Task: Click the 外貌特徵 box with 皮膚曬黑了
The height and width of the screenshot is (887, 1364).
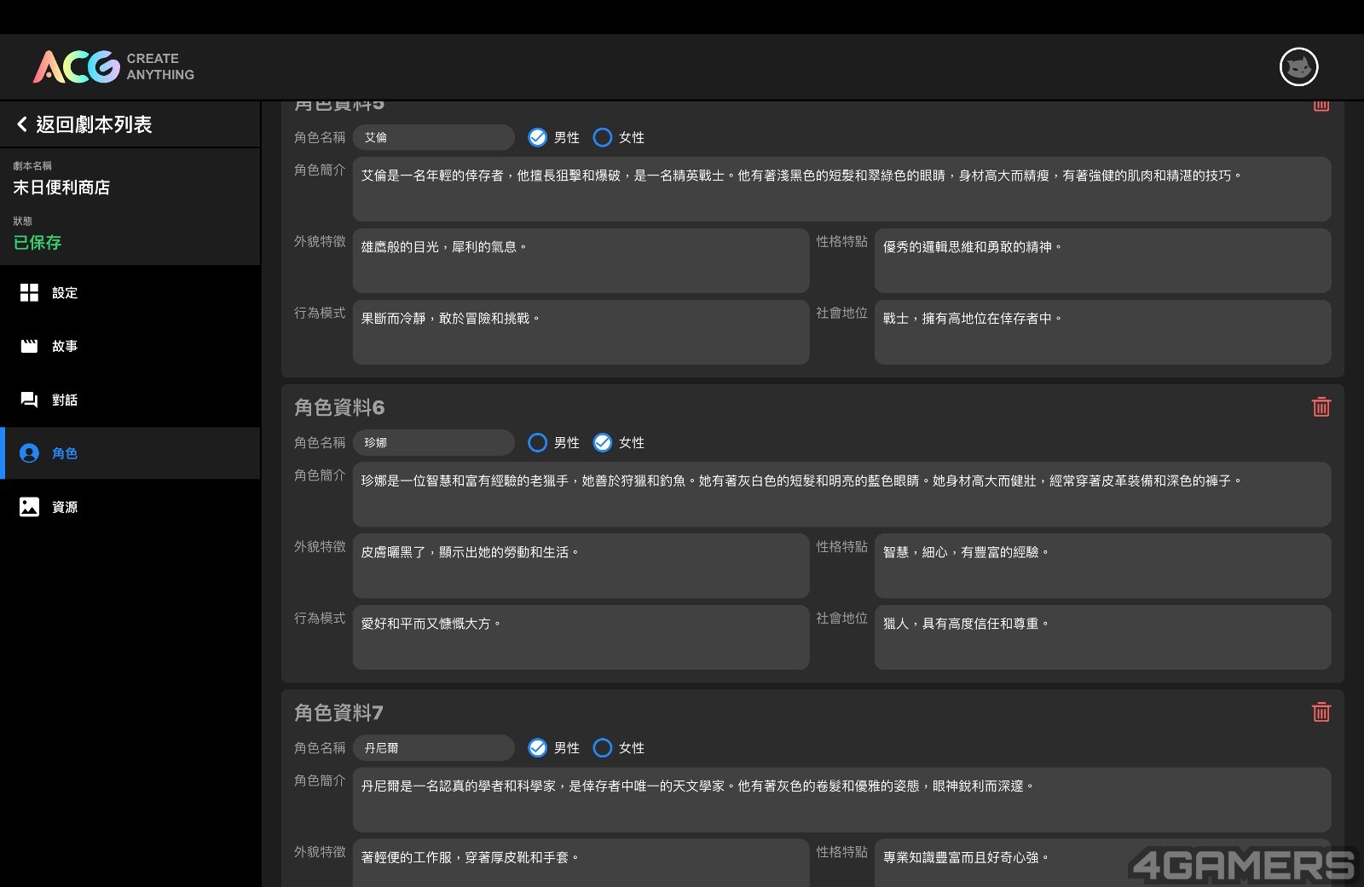Action: (x=581, y=566)
